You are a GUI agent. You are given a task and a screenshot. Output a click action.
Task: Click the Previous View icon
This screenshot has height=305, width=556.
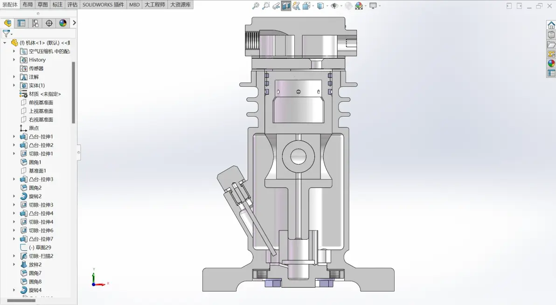coord(276,6)
